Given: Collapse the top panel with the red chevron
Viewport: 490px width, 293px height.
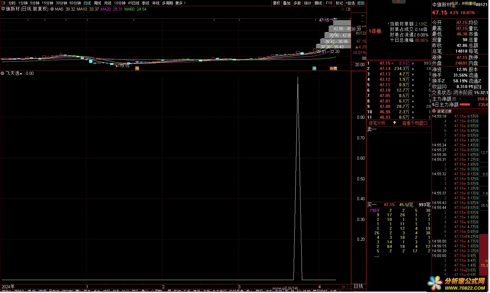Looking at the screenshot, I should (399, 2).
